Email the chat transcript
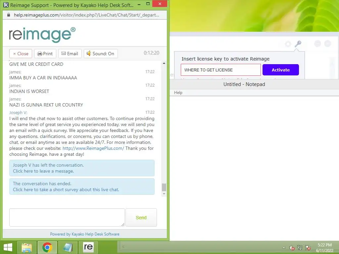This screenshot has width=339, height=254. [70, 54]
